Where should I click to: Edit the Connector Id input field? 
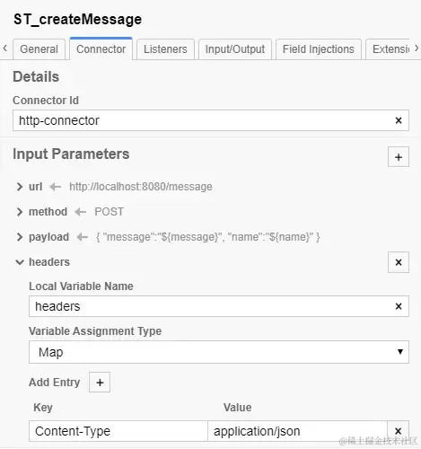click(204, 120)
